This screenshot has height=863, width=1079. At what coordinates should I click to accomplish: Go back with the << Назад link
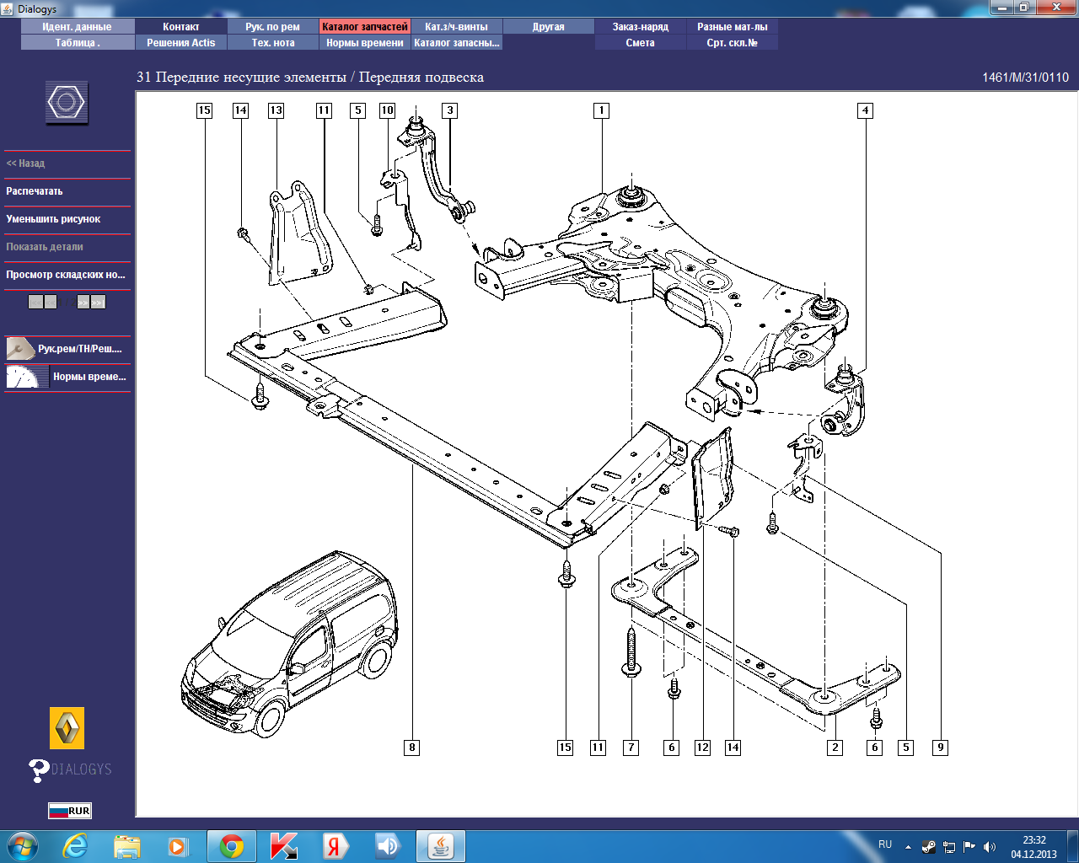pos(25,163)
